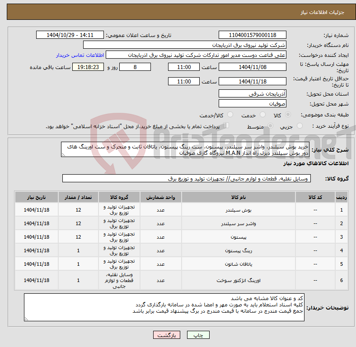Screen dimensions: 356x347
Task: Click quantity 12 in the بوش سیلندر row
Action: [x=78, y=210]
